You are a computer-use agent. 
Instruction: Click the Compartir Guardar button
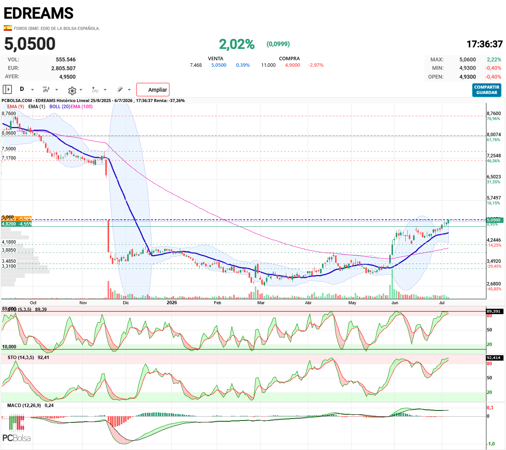tap(487, 90)
